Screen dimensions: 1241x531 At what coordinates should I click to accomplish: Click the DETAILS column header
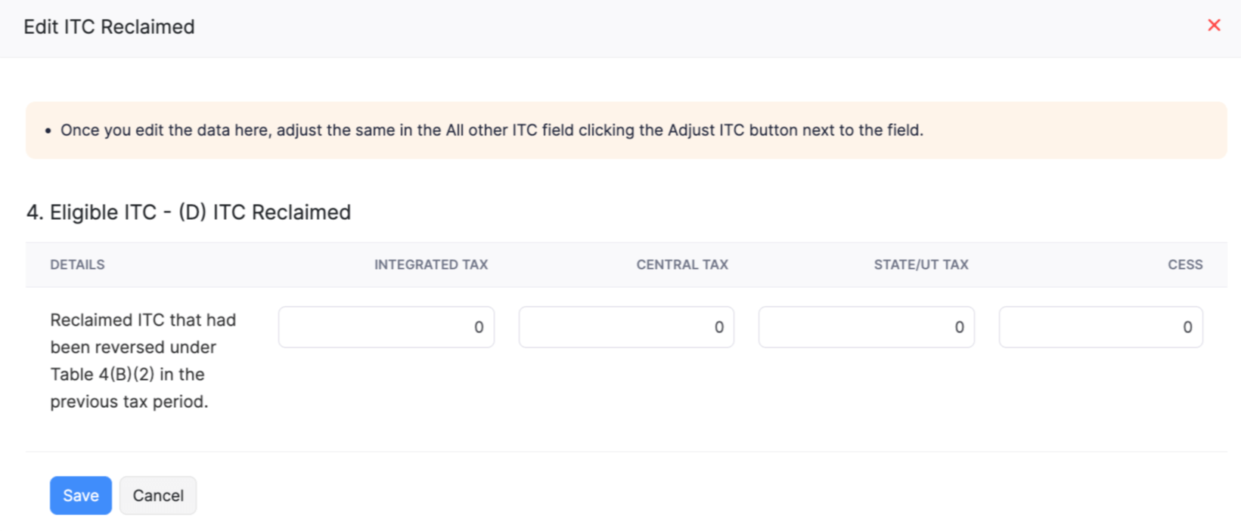77,264
